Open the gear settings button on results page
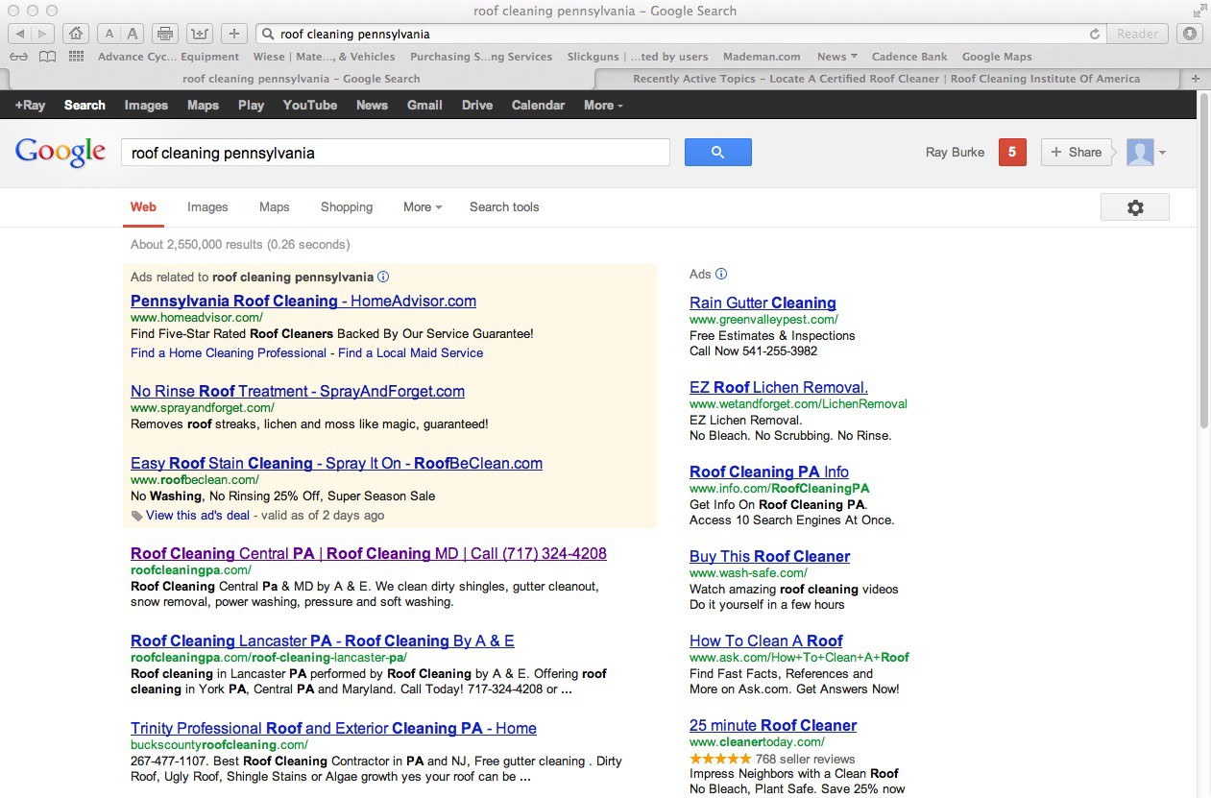 [x=1134, y=207]
